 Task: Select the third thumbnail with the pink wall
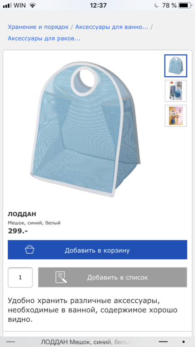tap(176, 116)
